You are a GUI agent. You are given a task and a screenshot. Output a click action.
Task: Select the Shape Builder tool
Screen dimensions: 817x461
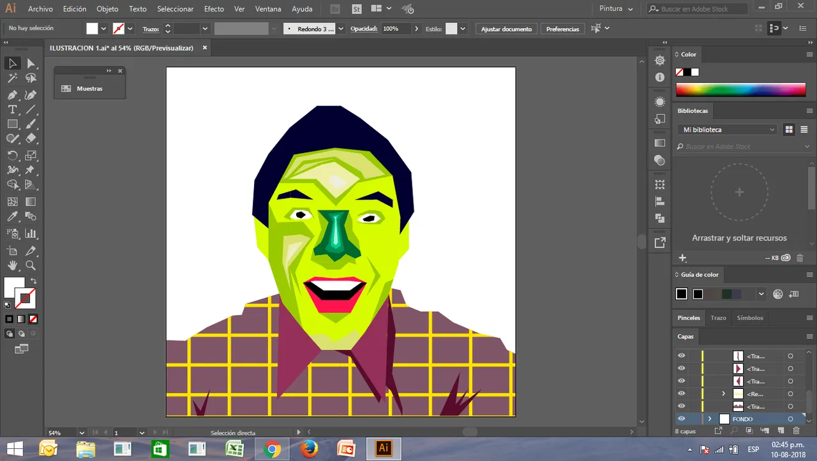[x=12, y=184]
